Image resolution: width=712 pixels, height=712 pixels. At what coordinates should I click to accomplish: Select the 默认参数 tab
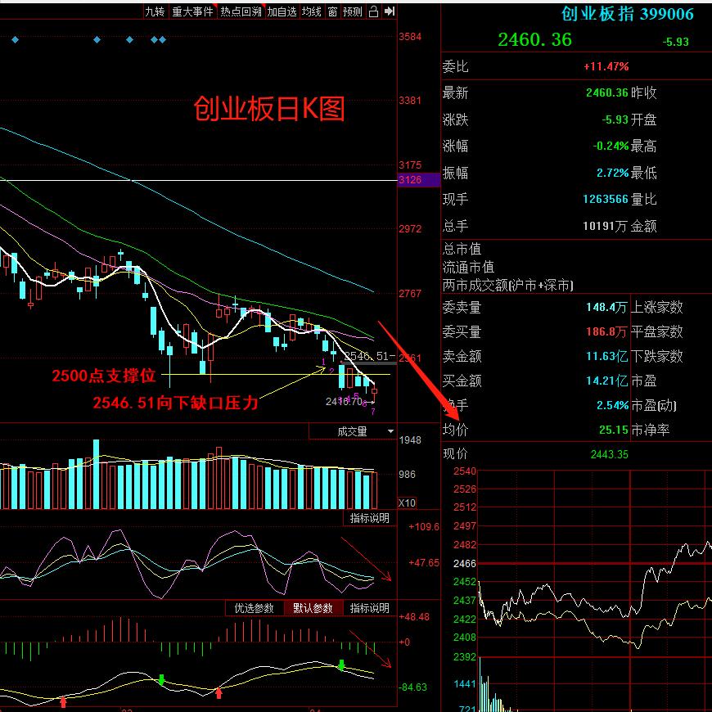pos(313,608)
